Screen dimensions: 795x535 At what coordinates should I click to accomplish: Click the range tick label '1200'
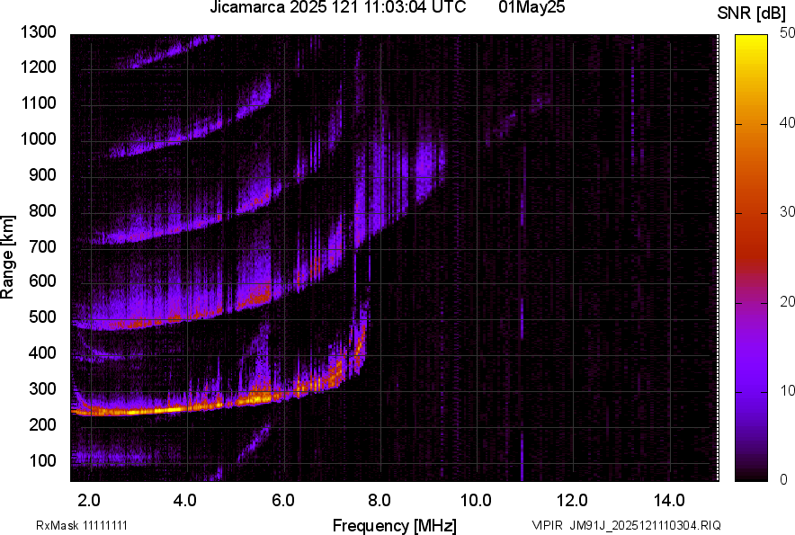[x=38, y=67]
